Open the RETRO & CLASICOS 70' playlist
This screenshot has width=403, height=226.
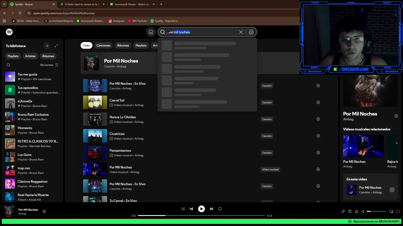pyautogui.click(x=32, y=143)
